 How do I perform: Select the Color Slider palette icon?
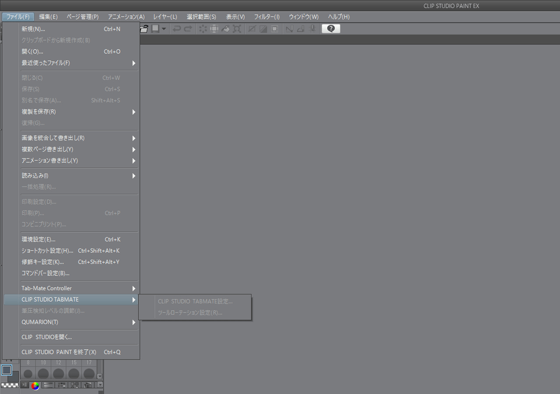point(48,385)
